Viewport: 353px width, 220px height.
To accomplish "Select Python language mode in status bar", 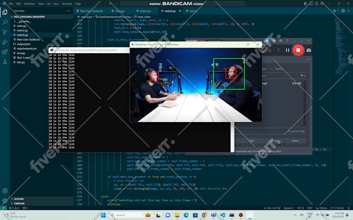I will point(323,208).
